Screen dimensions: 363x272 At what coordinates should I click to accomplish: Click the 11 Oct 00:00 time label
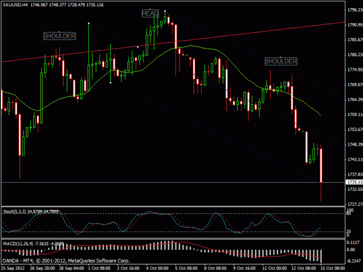coord(274,268)
